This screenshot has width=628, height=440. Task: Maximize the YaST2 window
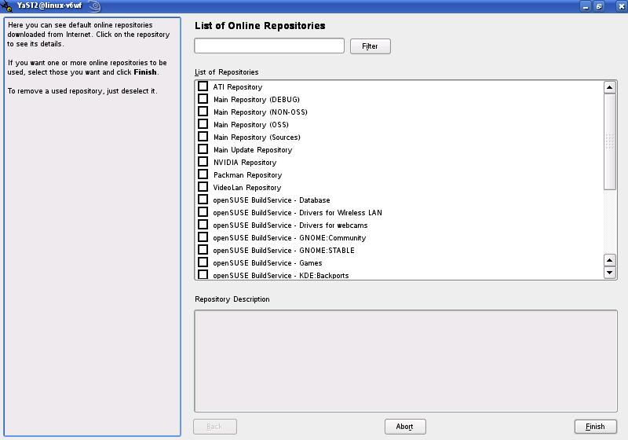(599, 6)
